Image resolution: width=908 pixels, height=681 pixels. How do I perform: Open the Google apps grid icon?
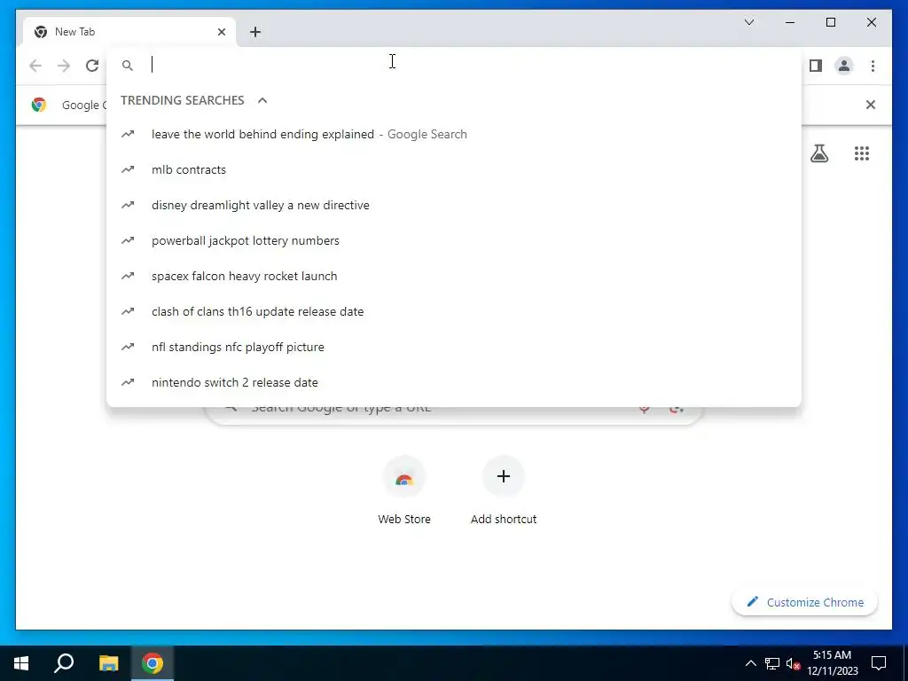[862, 153]
